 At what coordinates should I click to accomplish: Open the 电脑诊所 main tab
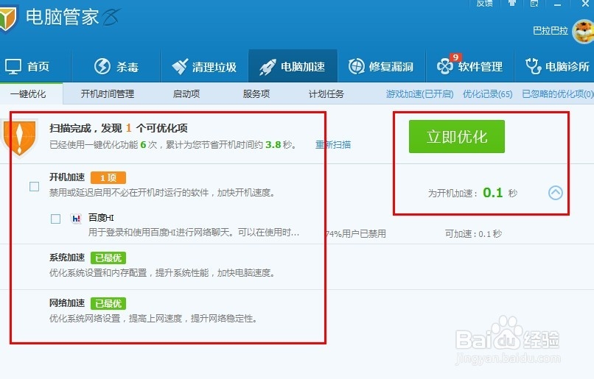coord(554,66)
